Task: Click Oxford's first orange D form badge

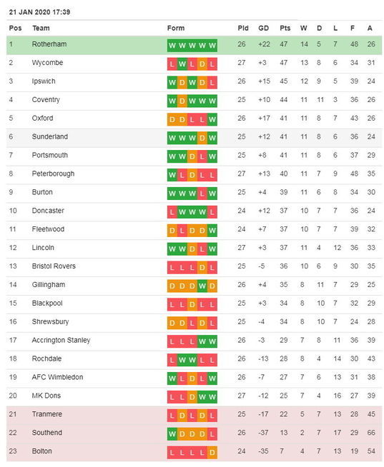Action: coord(172,119)
